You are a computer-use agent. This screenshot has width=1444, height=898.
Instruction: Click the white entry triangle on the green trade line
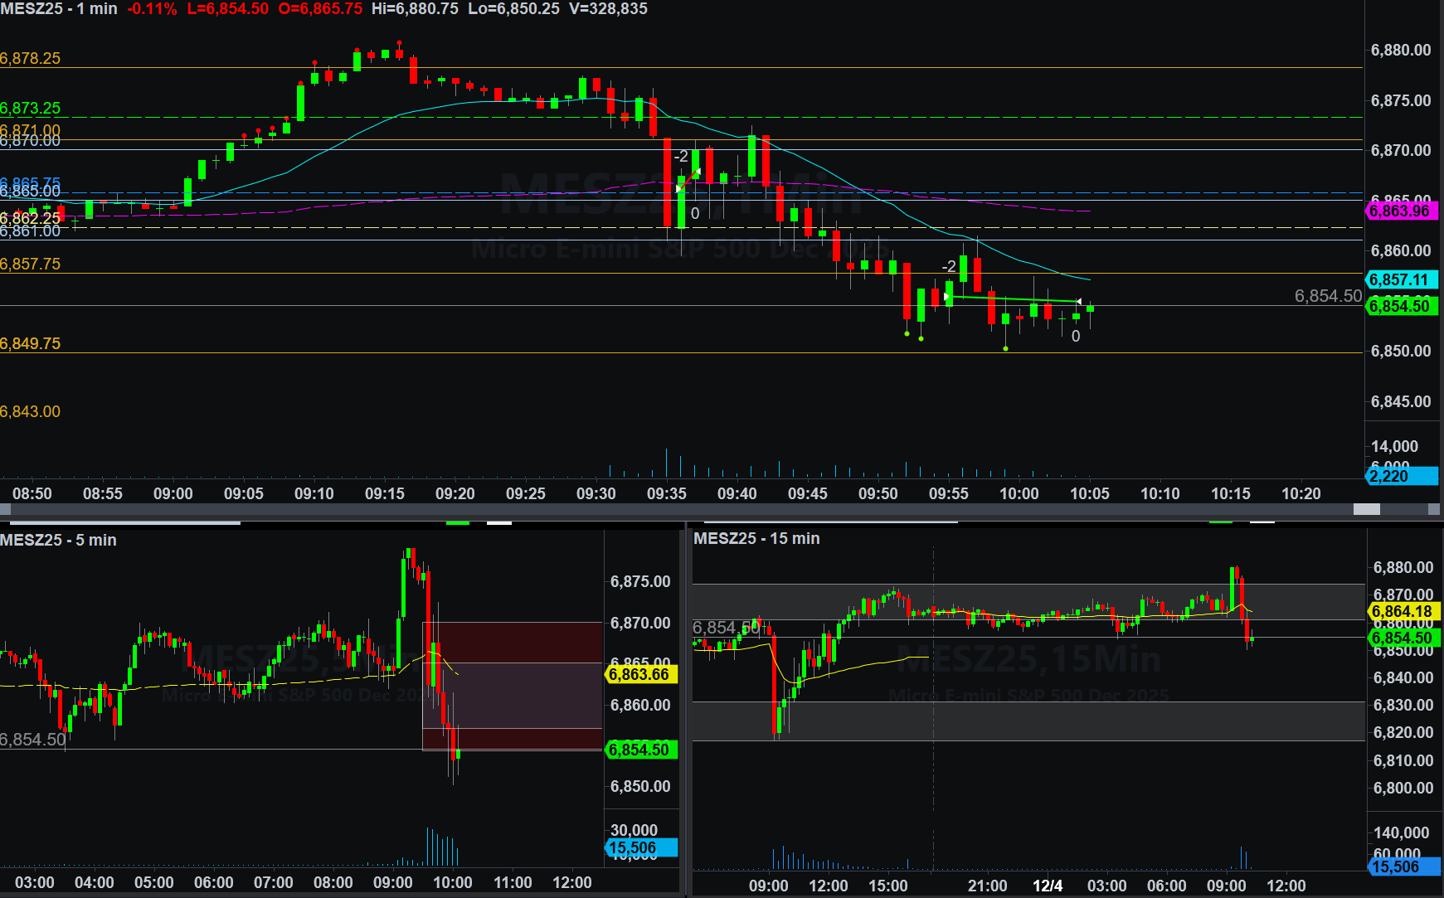(946, 296)
